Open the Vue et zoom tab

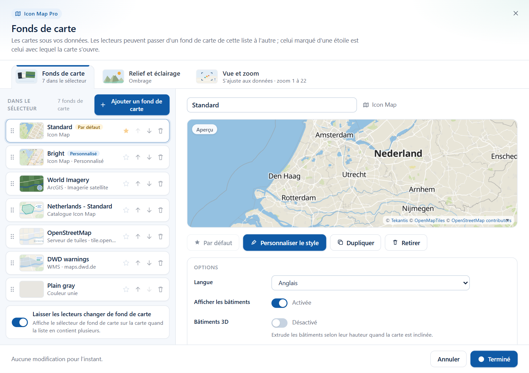(251, 77)
